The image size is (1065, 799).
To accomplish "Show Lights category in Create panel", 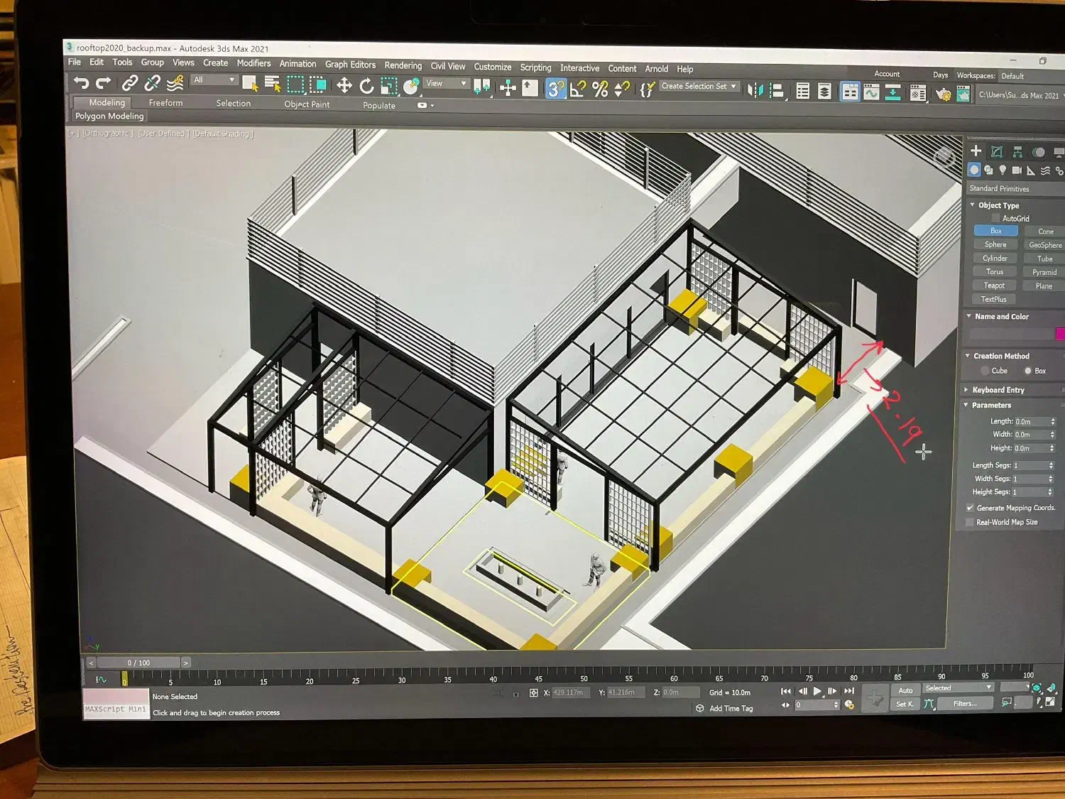I will [1003, 170].
